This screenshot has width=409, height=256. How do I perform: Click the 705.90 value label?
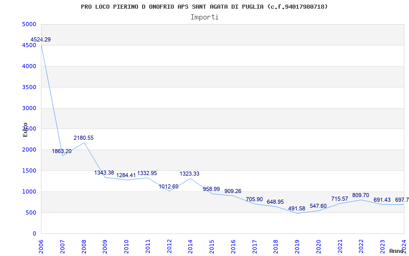254,200
